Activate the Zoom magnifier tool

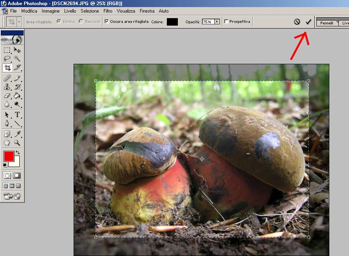pyautogui.click(x=17, y=143)
